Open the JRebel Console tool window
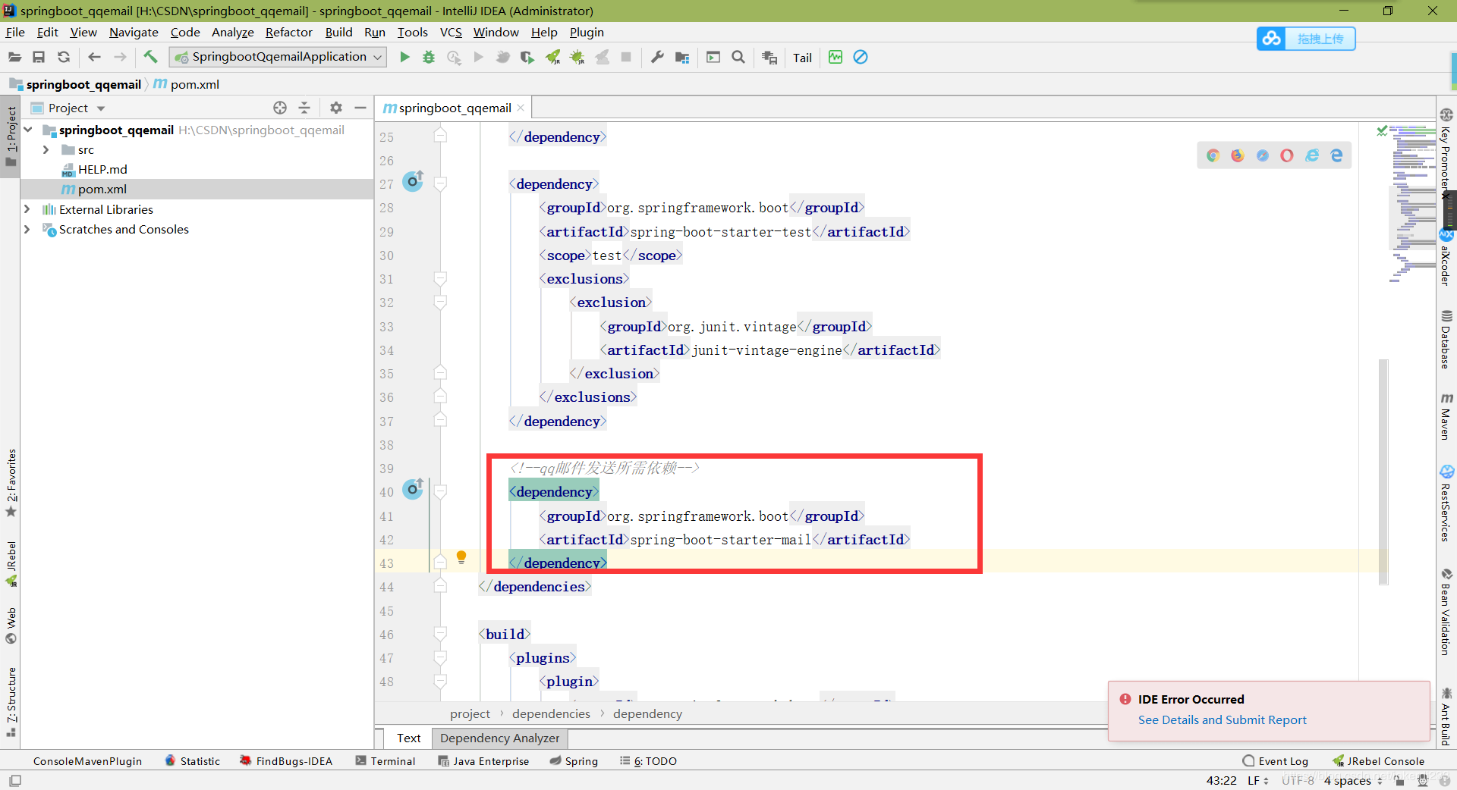The image size is (1457, 790). point(1378,760)
